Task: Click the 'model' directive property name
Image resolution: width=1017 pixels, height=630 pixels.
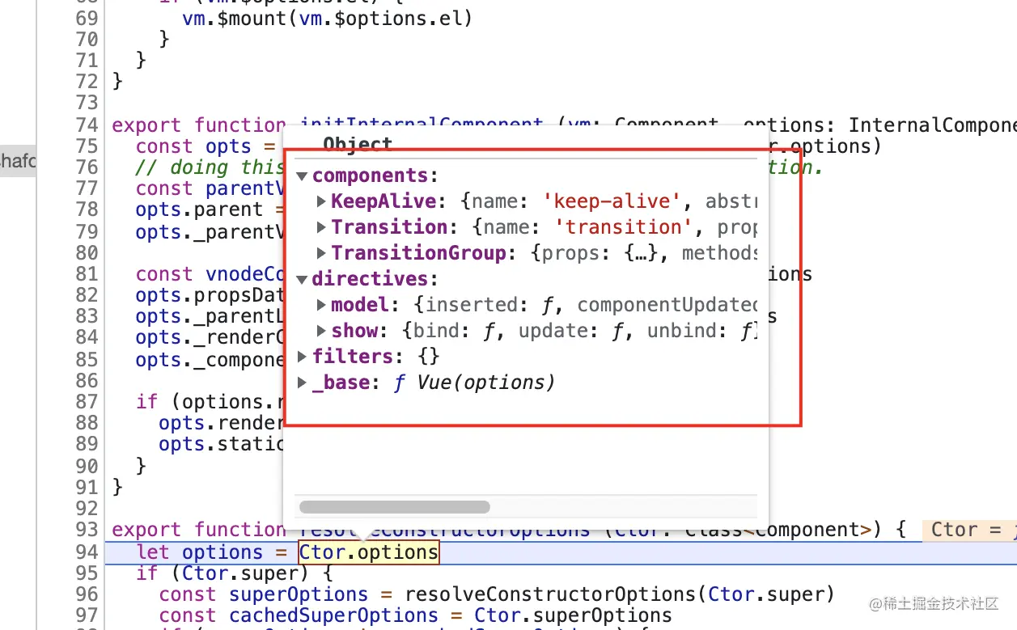Action: pos(360,305)
